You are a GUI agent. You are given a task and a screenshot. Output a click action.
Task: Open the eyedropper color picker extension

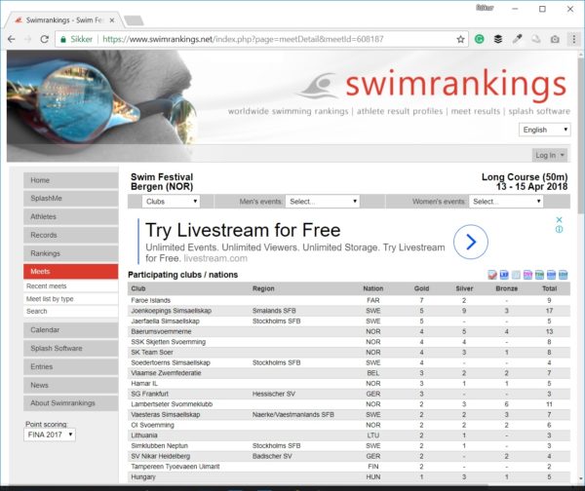(x=517, y=39)
